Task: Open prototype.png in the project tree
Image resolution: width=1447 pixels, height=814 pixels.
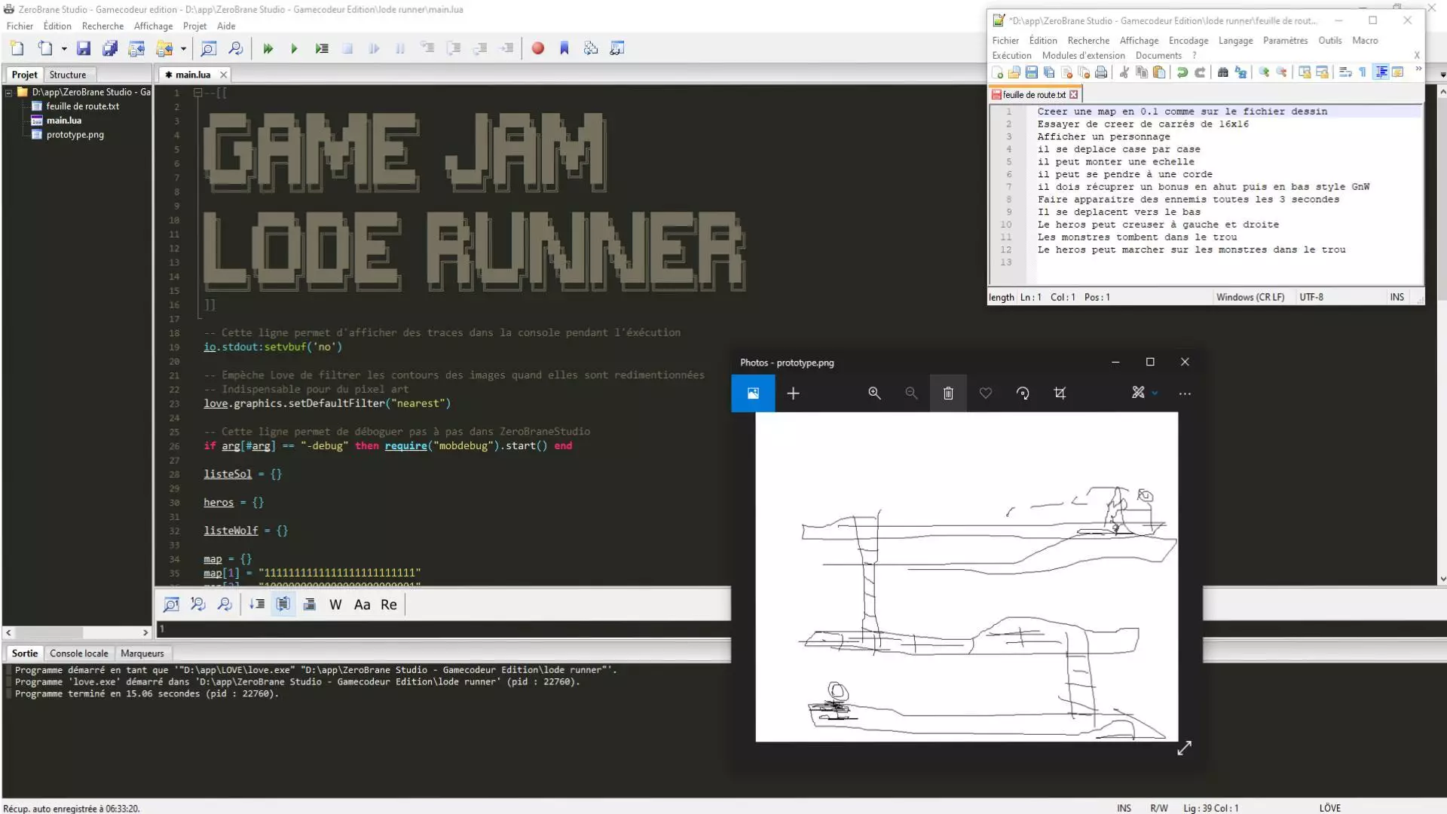Action: [x=75, y=135]
